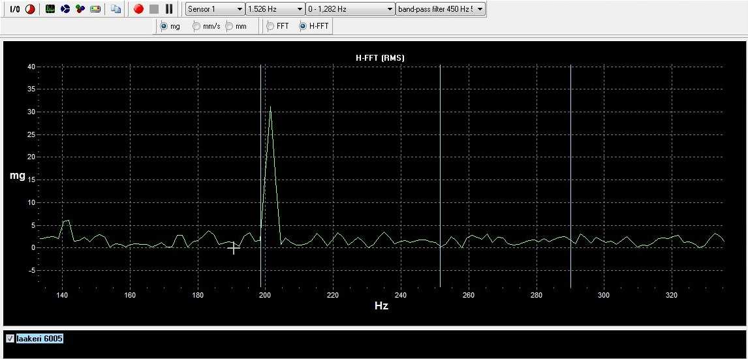This screenshot has height=359, width=748.
Task: Open the green spectrum display icon
Action: pos(50,9)
